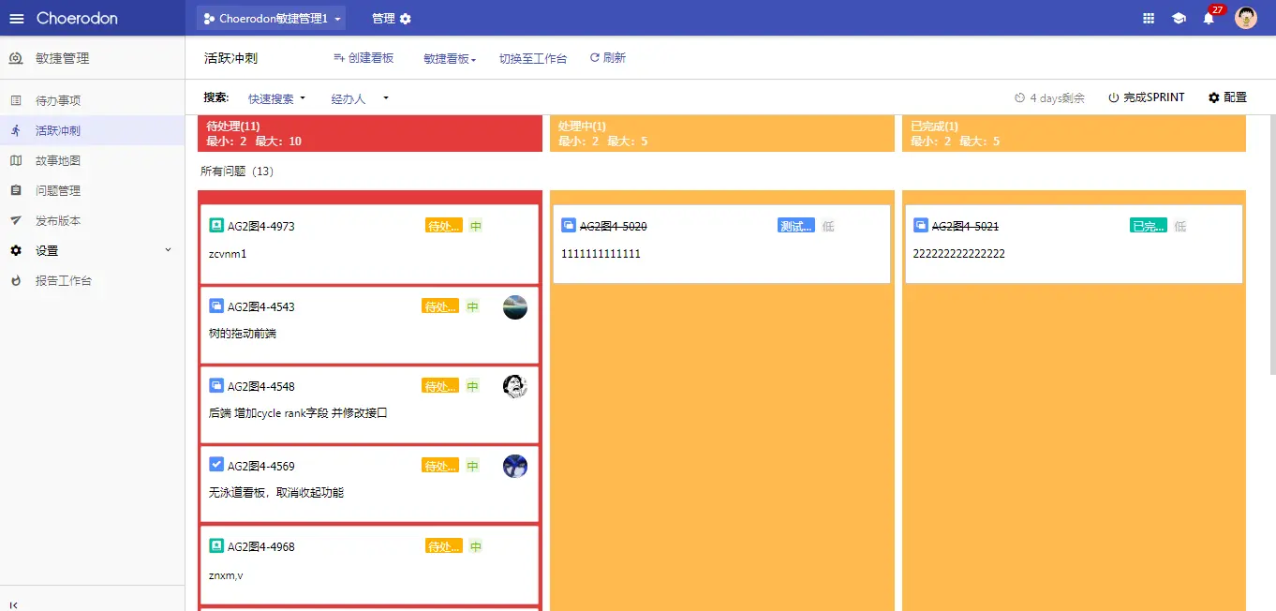
Task: Select 活跃冲刺 in the sidebar
Action: point(92,130)
